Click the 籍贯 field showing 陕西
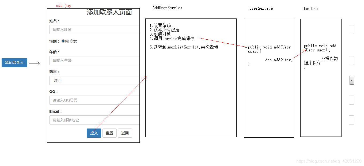The image size is (364, 166). (x=94, y=80)
